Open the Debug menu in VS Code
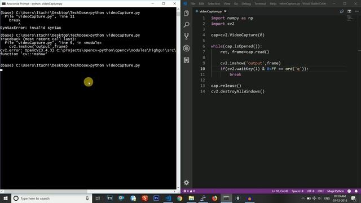This screenshot has width=361, height=203. tap(246, 4)
